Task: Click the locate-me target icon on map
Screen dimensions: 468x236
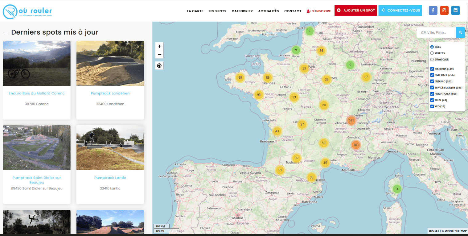Action: point(159,65)
